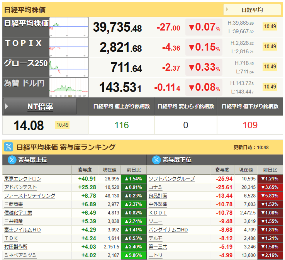
Task: Click the NT倍率 value 14.08
Action: [x=29, y=126]
